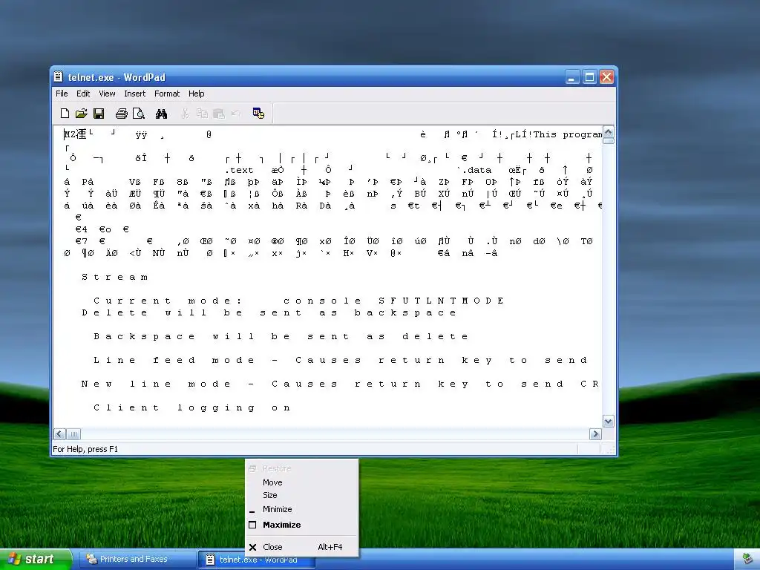Click the Copy toolbar icon
The width and height of the screenshot is (760, 570).
(202, 114)
